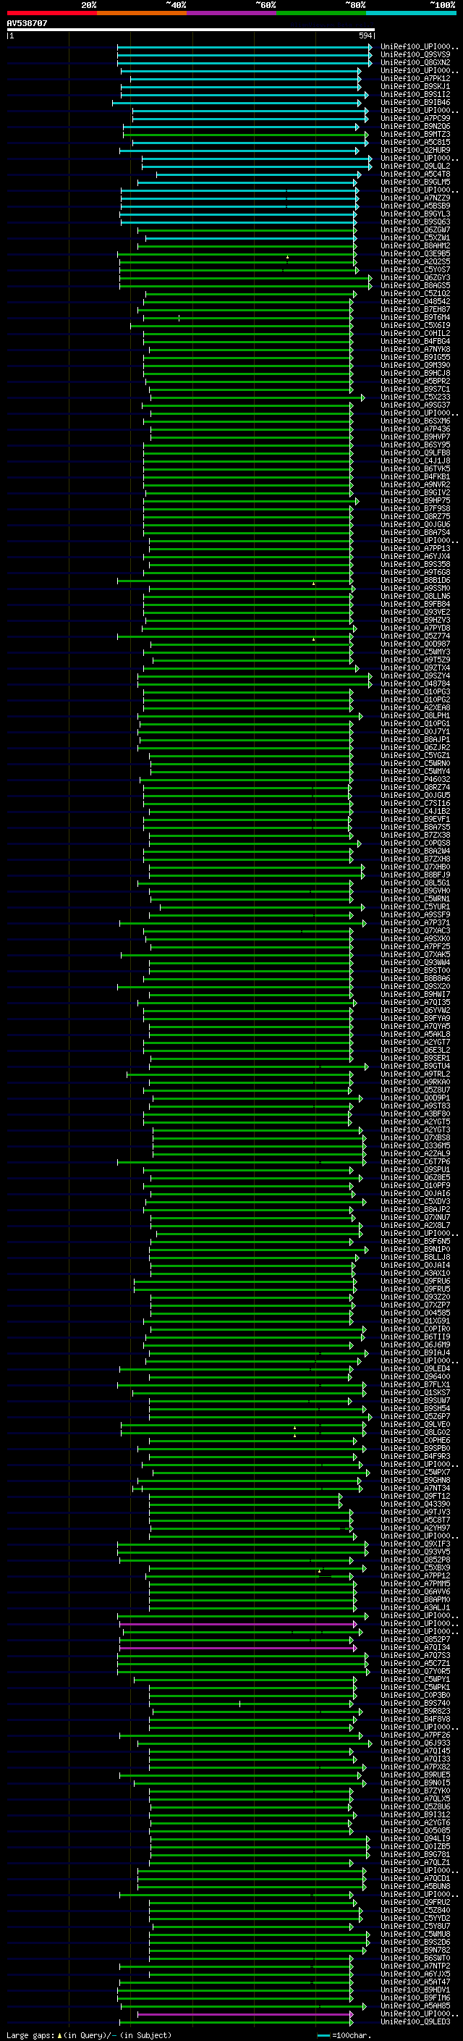Select label UniRef100_A5AH85

pos(415,2006)
